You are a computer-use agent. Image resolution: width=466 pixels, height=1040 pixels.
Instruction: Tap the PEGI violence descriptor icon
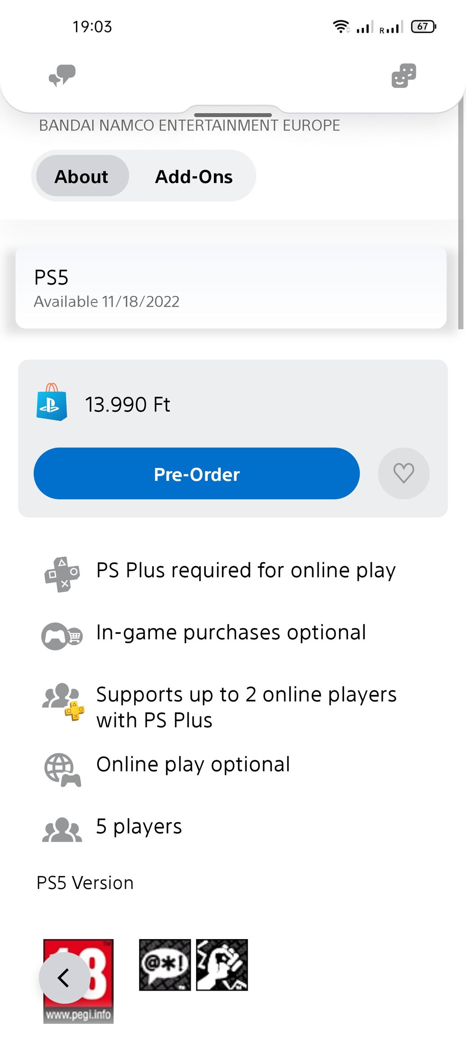222,965
